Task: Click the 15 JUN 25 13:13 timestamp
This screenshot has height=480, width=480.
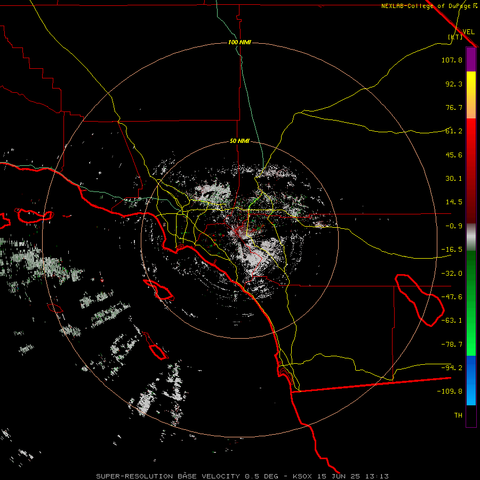Action: click(x=354, y=476)
